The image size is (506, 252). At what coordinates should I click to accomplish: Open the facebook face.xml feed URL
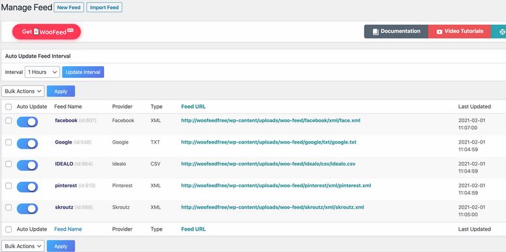point(271,121)
